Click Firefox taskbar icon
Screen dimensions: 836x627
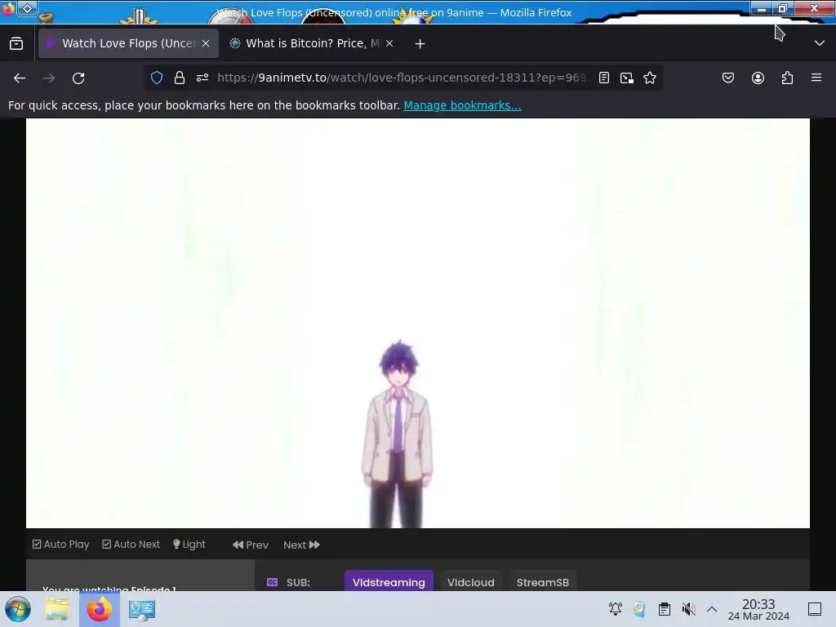(x=99, y=609)
